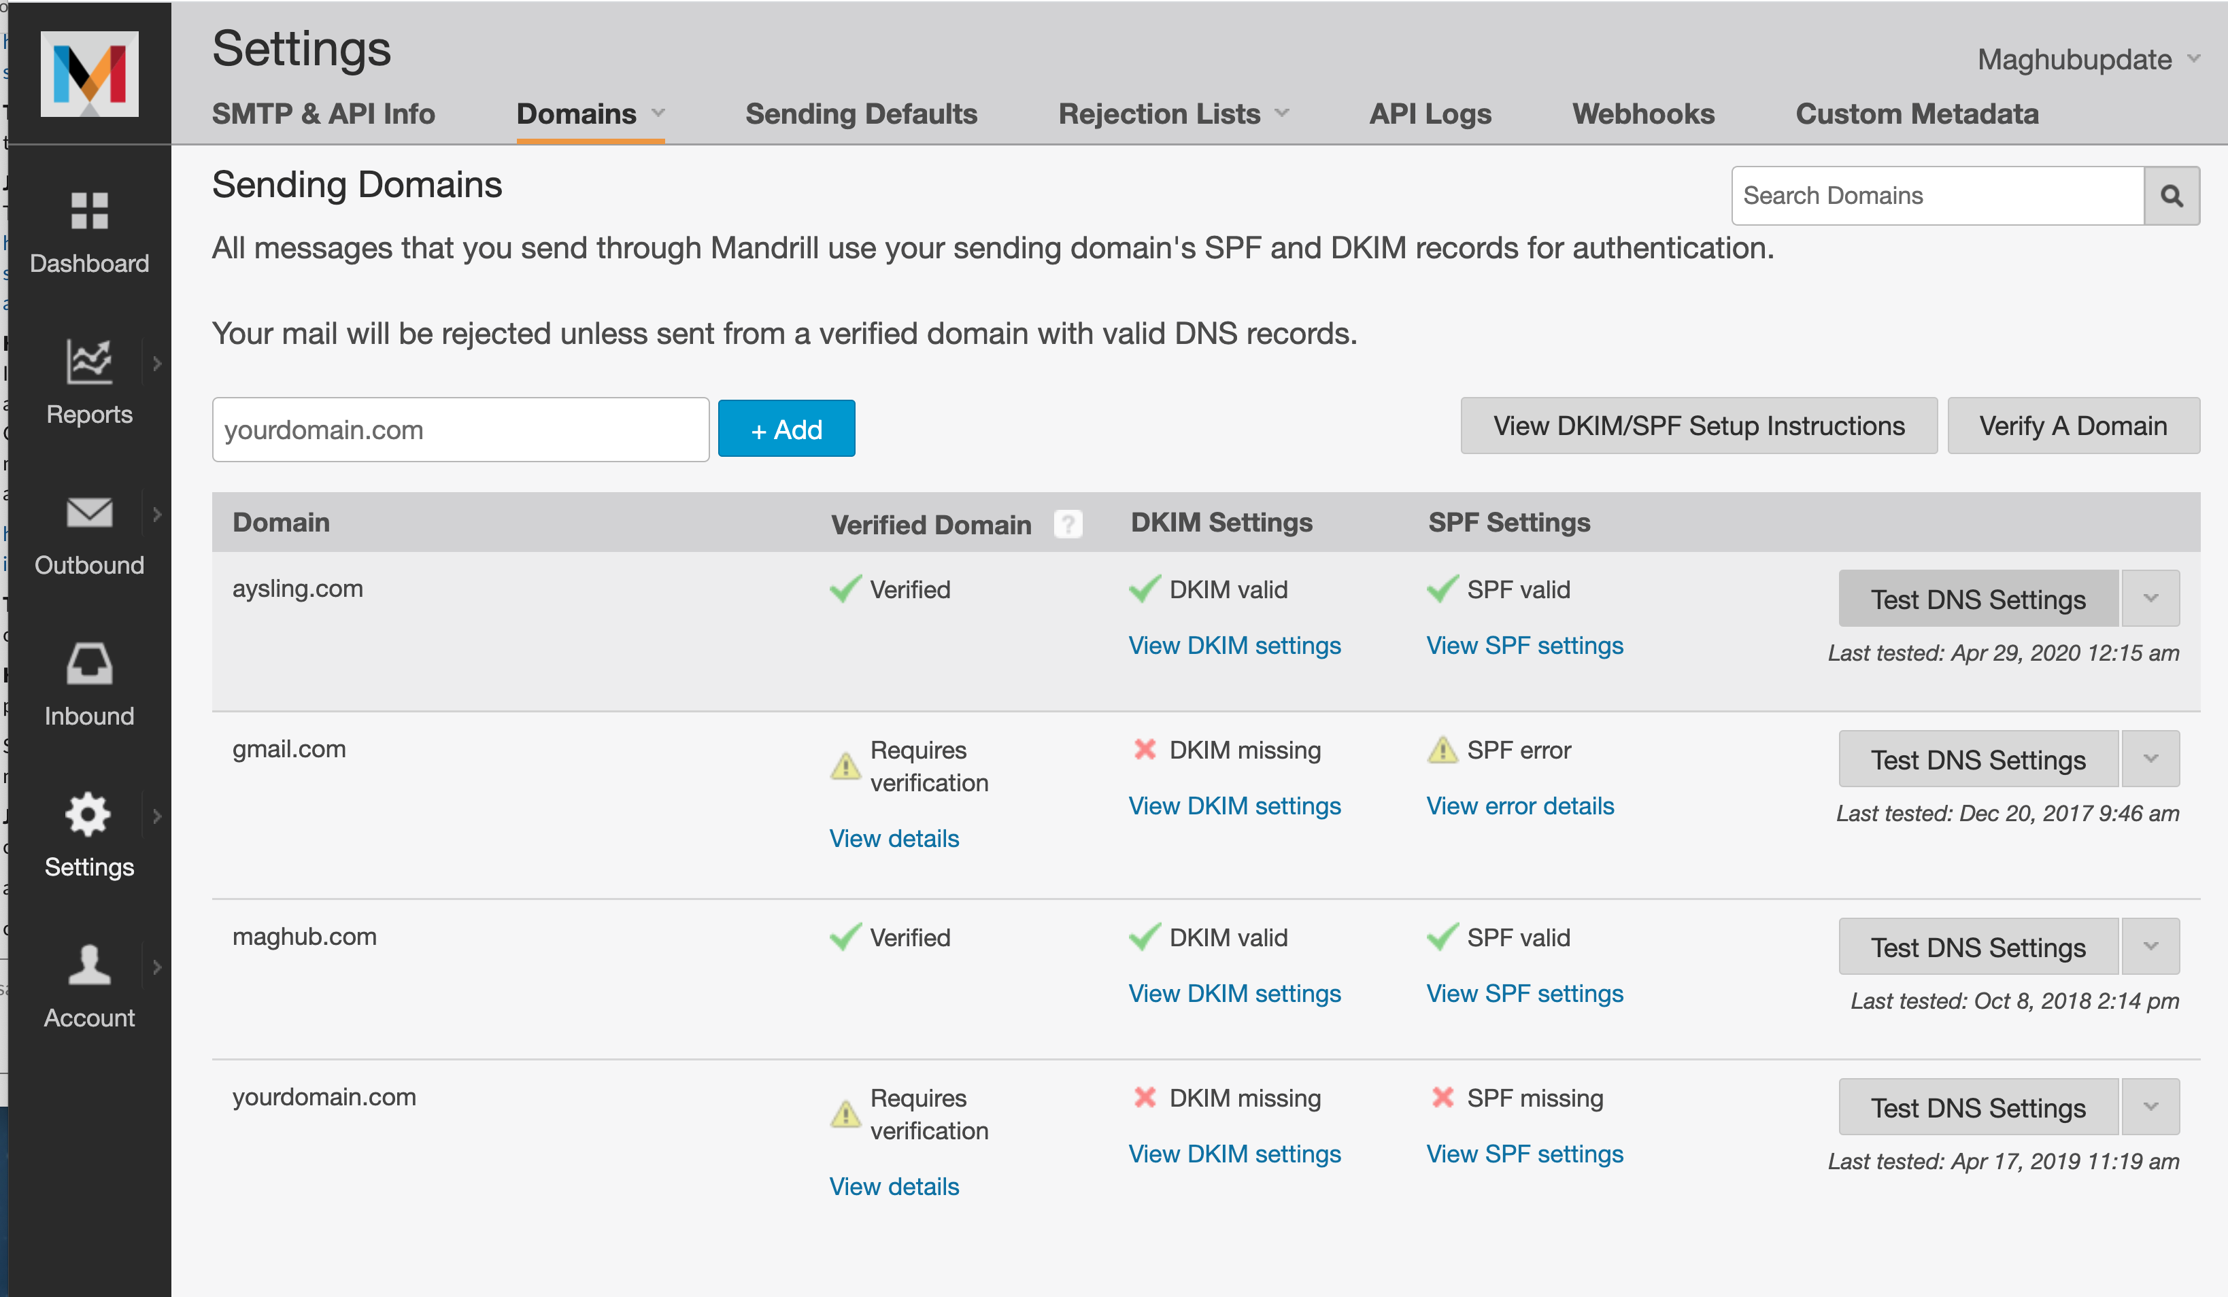Open gmail.com Test DNS dropdown arrow

2151,758
